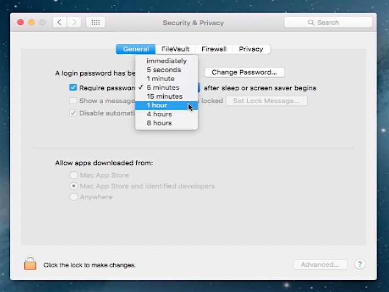Select Mac App Store and identified developers
The image size is (389, 292).
74,186
